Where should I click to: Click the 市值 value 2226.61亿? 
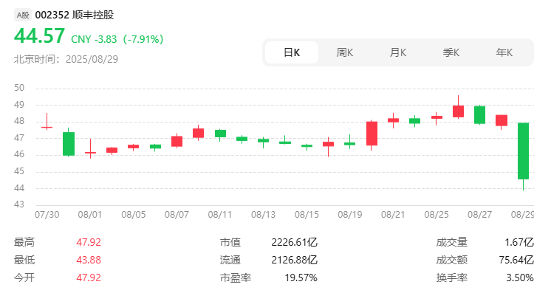pos(294,242)
